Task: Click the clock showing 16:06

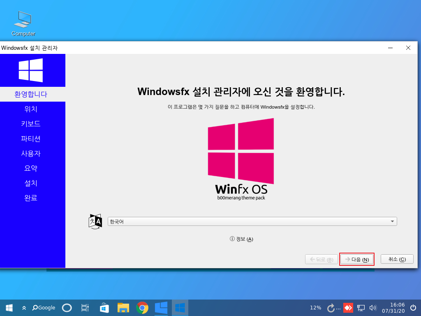Action: coord(393,308)
